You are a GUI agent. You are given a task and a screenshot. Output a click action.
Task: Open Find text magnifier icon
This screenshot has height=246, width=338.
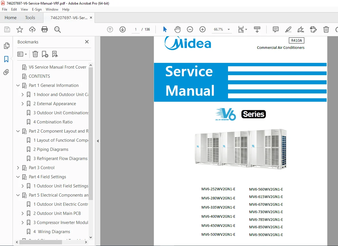coord(57,29)
